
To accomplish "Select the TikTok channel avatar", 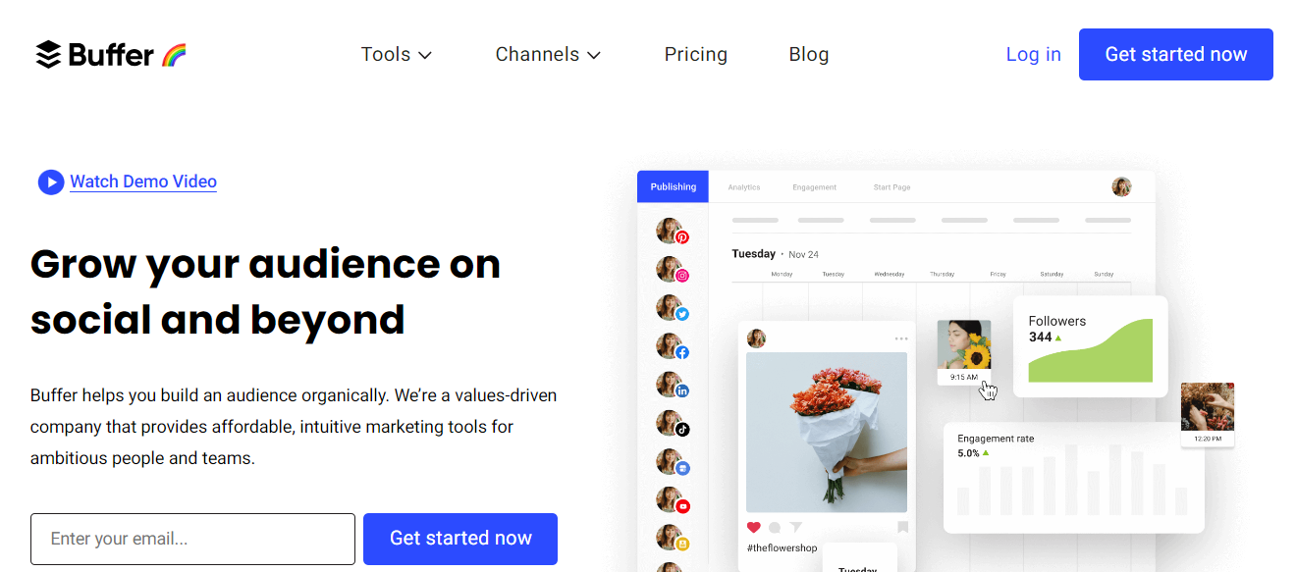I will 673,423.
